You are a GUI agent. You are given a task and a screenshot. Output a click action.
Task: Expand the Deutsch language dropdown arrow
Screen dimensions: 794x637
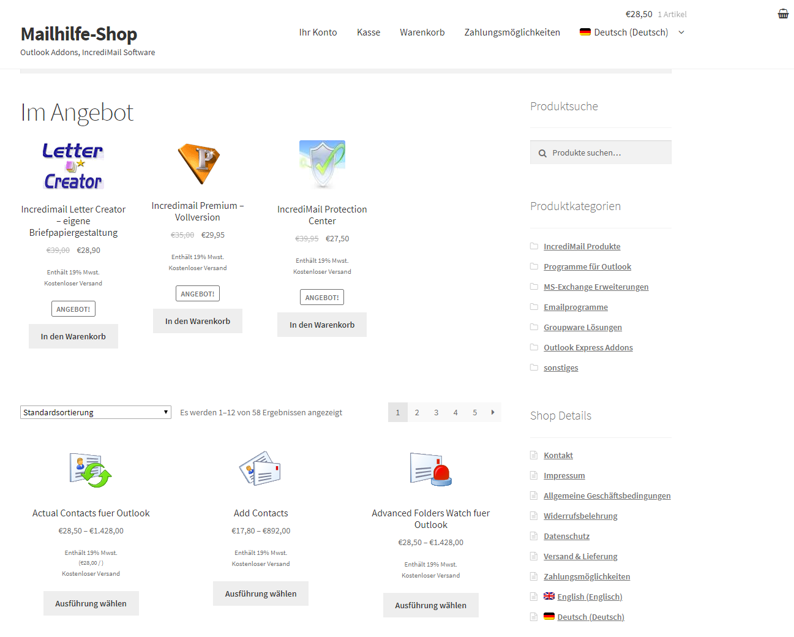pos(681,32)
